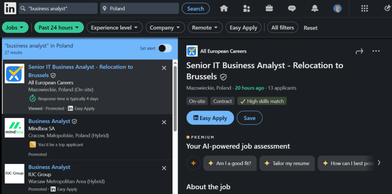Image resolution: width=392 pixels, height=194 pixels.
Task: Open the profile avatar menu
Action: coord(338,8)
